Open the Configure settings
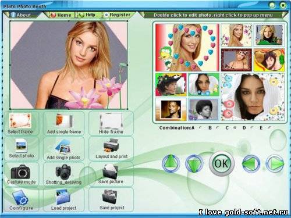 [x=21, y=199]
